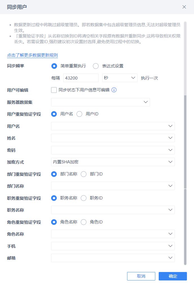Select 职务ID radio option
The image size is (194, 283).
84,198
